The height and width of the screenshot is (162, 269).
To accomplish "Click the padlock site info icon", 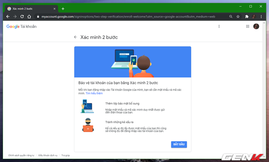I will click(x=38, y=17).
